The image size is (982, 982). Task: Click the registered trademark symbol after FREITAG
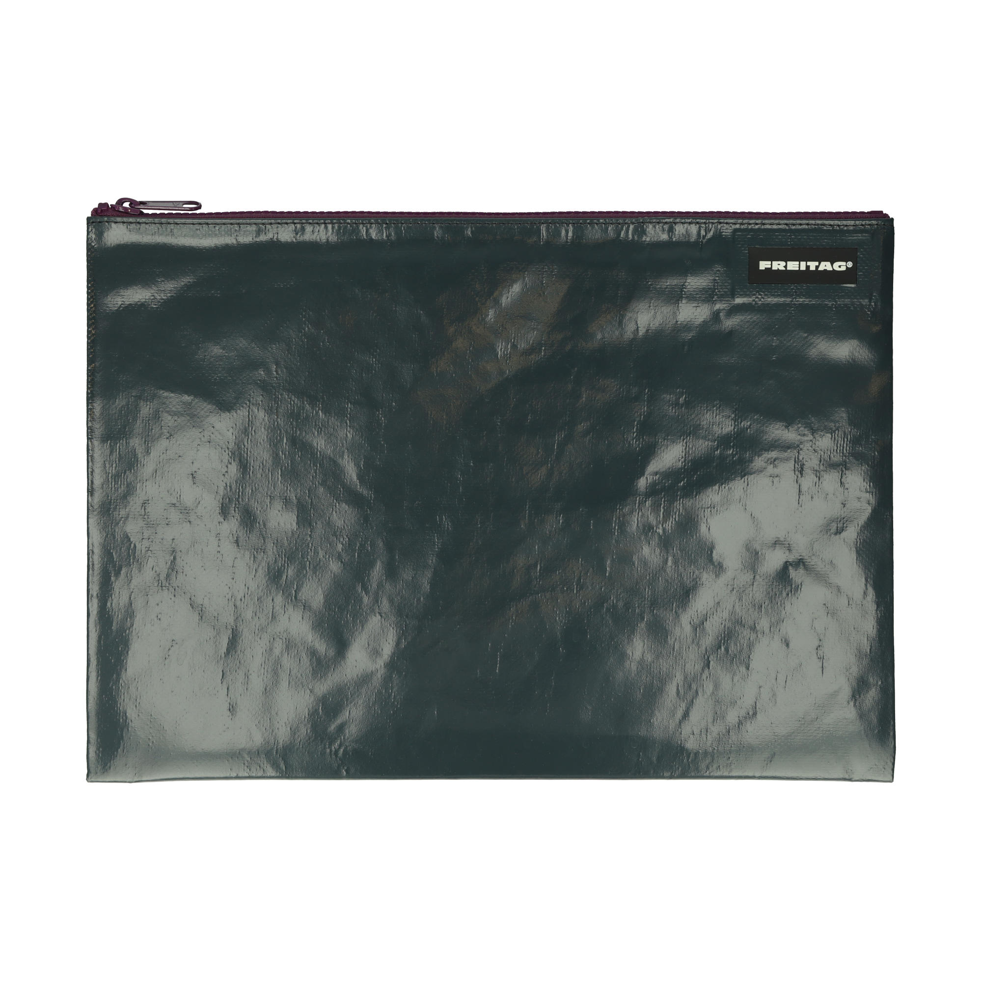[x=850, y=264]
